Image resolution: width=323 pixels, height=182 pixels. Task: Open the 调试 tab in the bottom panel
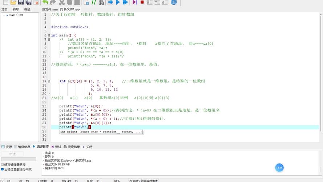pos(56,147)
